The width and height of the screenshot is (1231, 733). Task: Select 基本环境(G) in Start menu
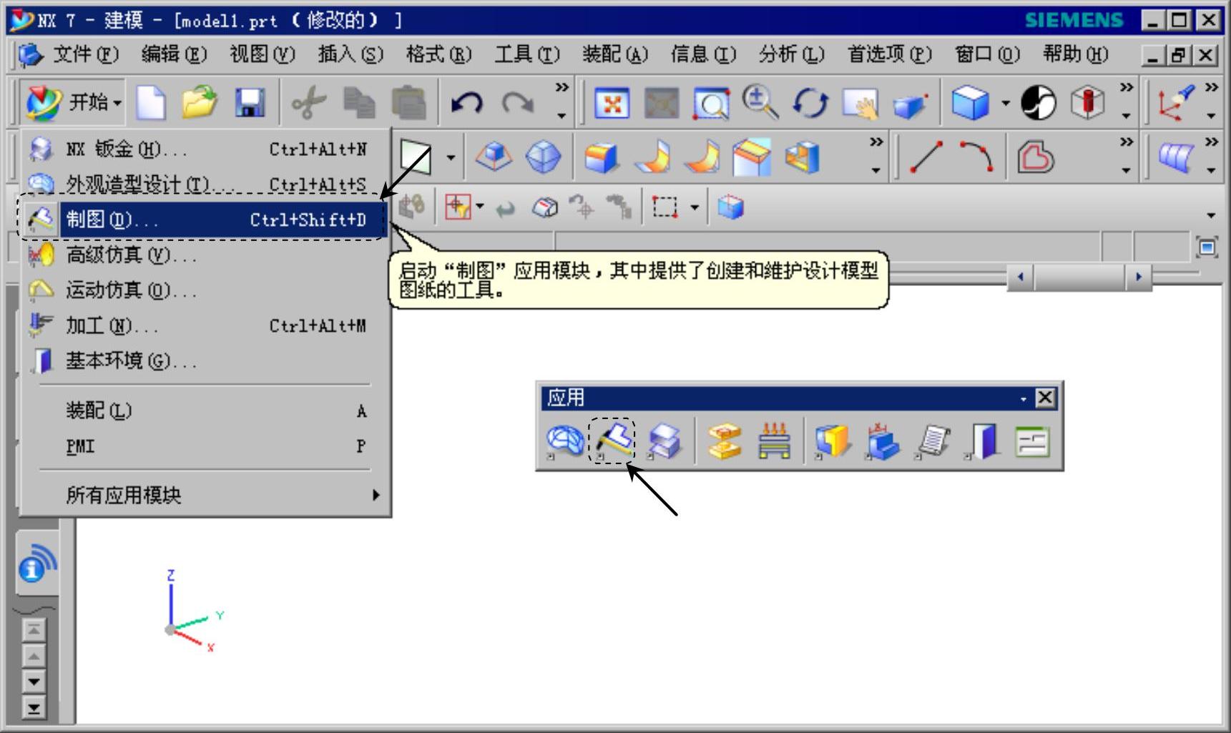(x=205, y=360)
